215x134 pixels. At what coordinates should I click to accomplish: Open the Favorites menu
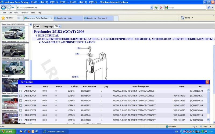point(24,13)
